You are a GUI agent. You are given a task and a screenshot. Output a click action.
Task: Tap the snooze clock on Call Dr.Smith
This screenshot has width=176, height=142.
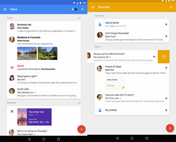[166, 24]
